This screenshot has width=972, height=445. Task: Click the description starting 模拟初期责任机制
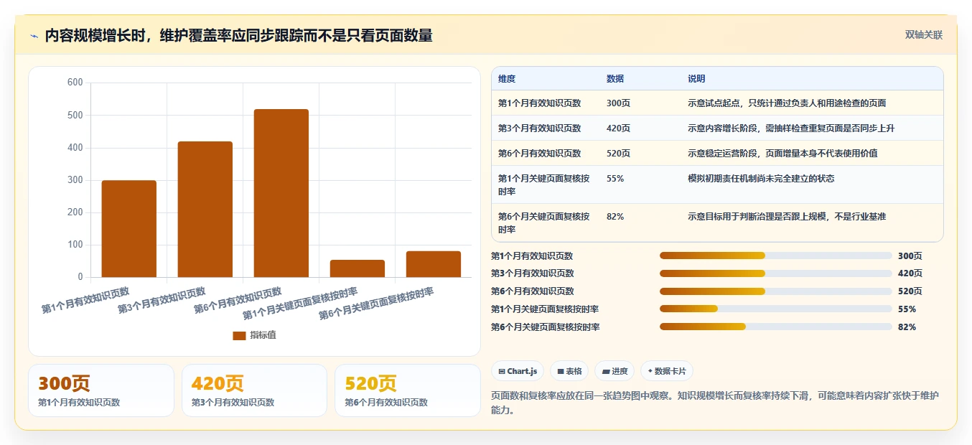pos(761,179)
